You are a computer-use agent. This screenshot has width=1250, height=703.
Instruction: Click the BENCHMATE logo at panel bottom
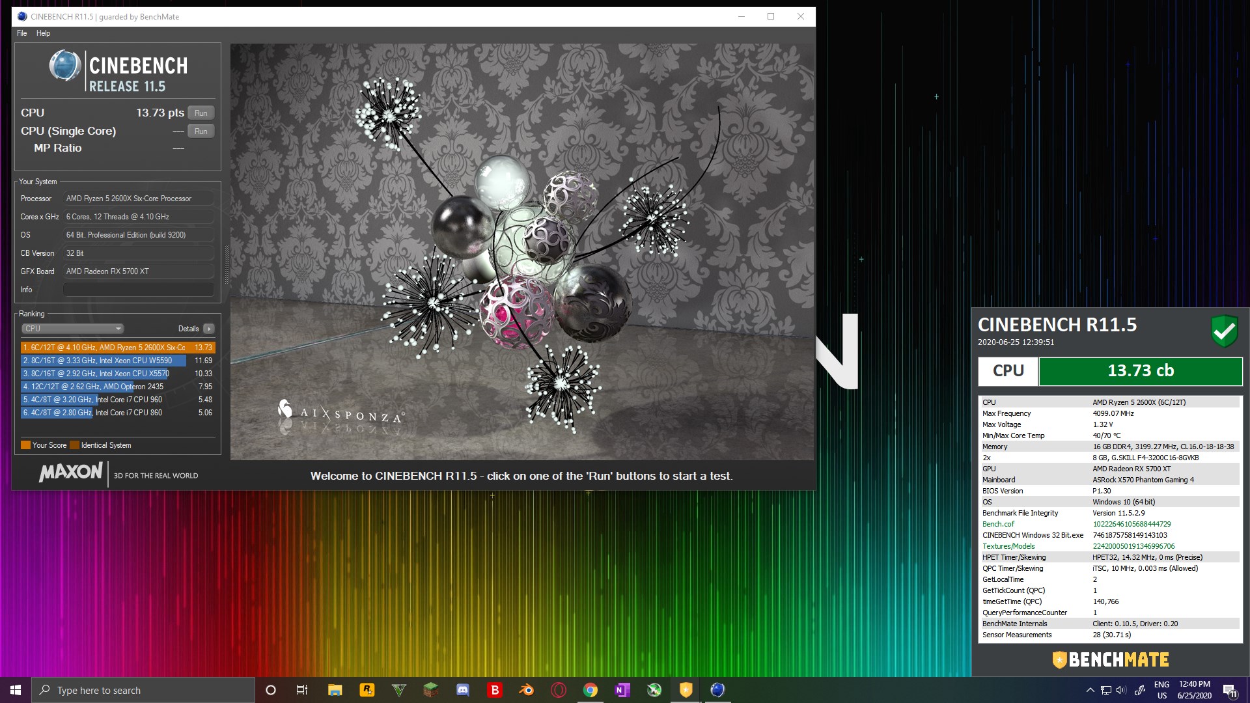pyautogui.click(x=1111, y=659)
